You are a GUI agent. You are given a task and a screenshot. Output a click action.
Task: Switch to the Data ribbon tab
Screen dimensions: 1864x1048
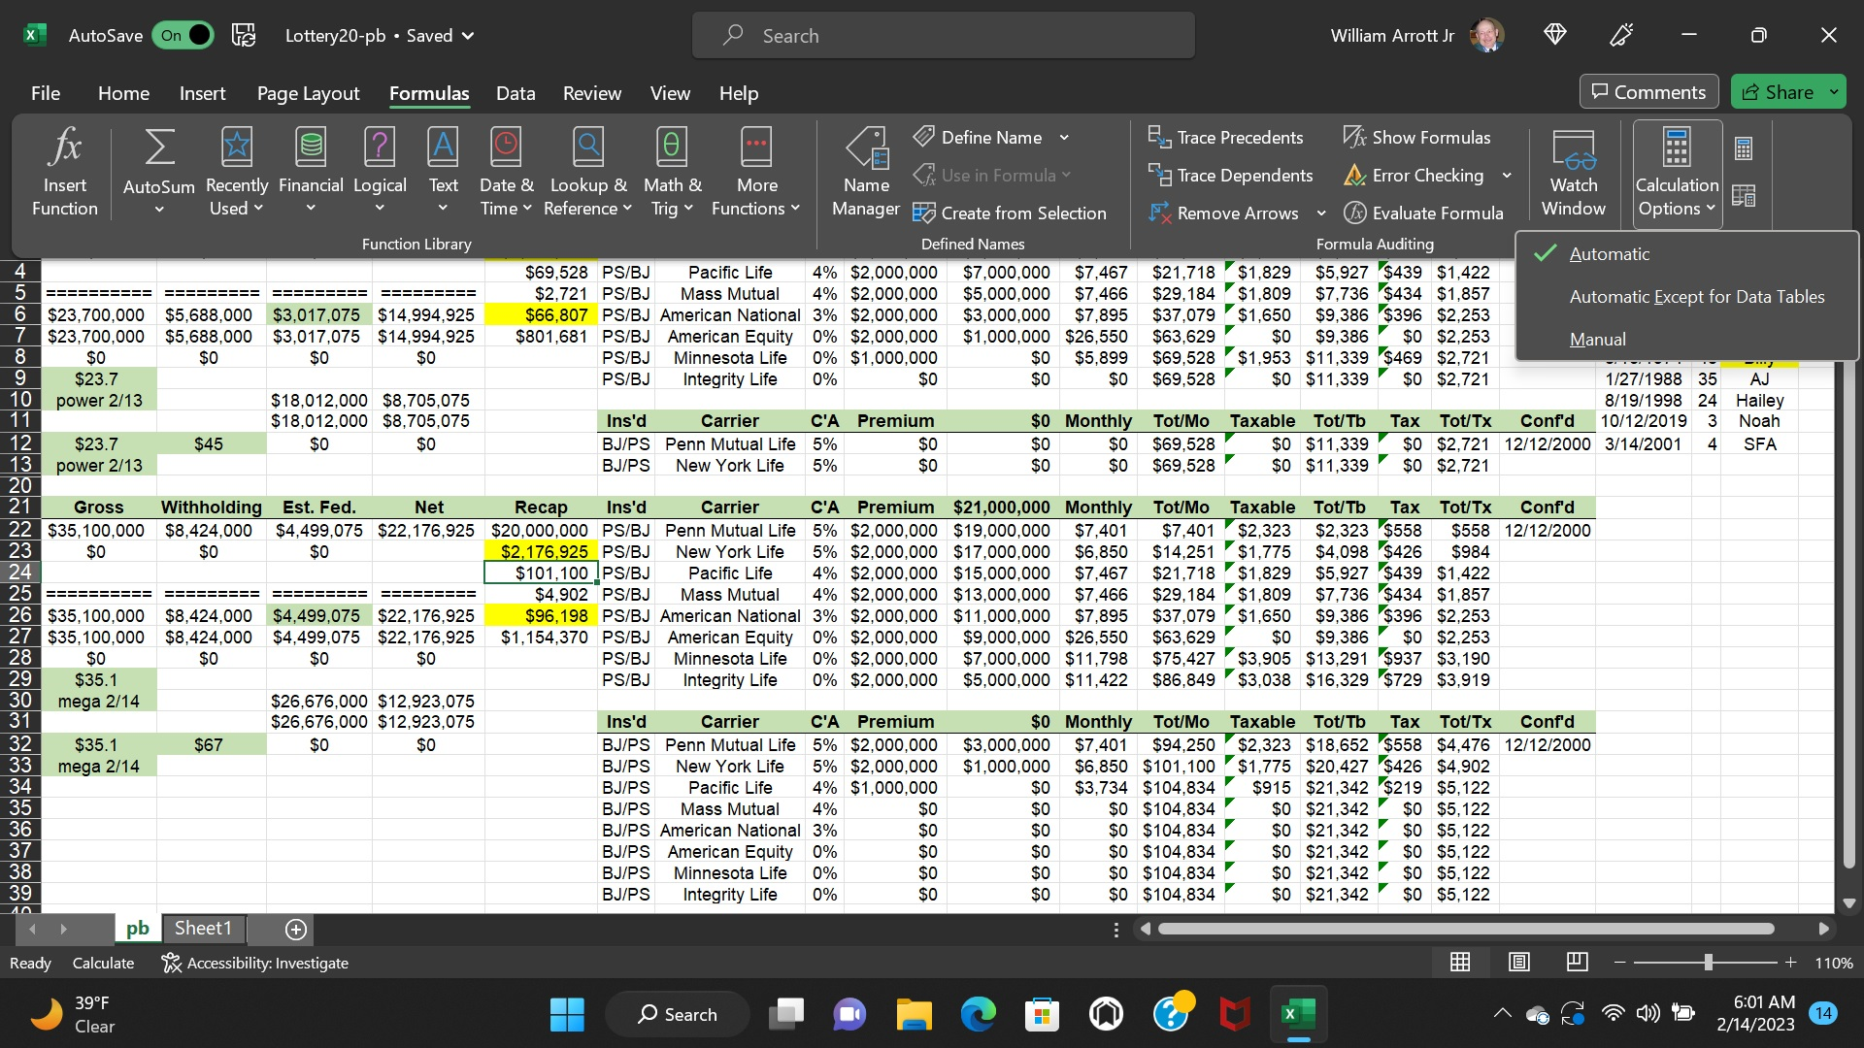(x=515, y=93)
